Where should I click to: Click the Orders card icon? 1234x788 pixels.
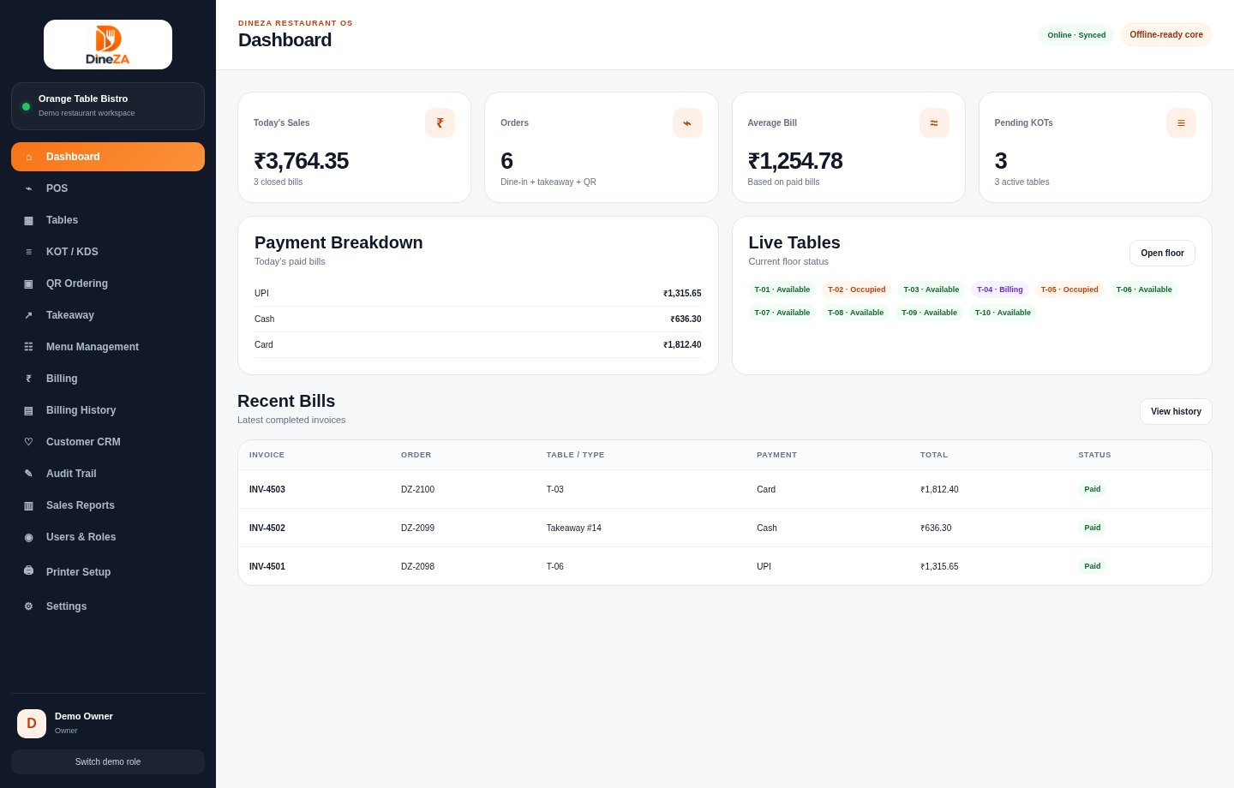687,122
